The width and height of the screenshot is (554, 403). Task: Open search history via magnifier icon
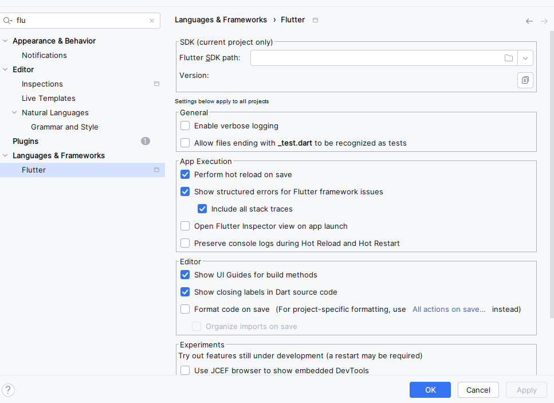[x=7, y=21]
